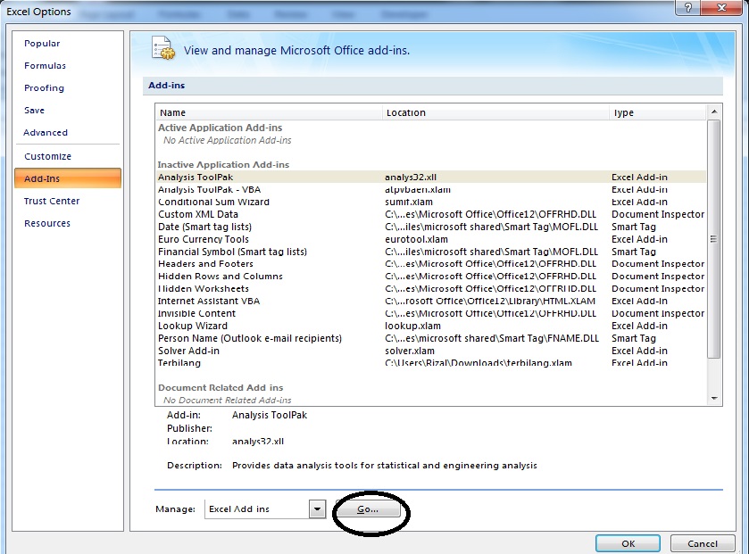Sort by the Type column header
749x554 pixels.
pyautogui.click(x=658, y=112)
